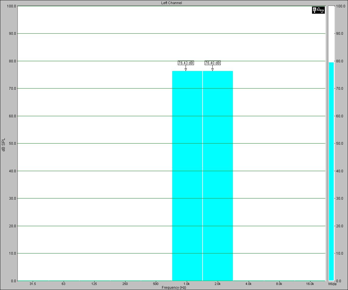The height and width of the screenshot is (290, 348).
Task: Click the 1.0k octave band bar
Action: click(x=187, y=176)
